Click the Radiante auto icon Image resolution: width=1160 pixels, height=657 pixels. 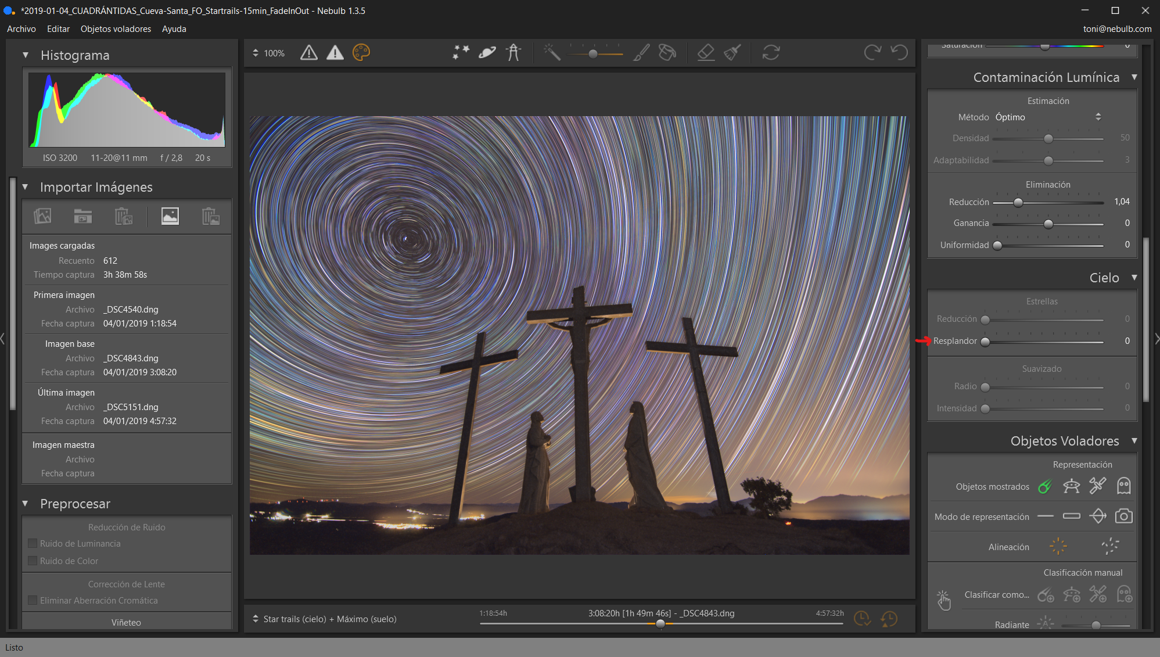pyautogui.click(x=1046, y=624)
